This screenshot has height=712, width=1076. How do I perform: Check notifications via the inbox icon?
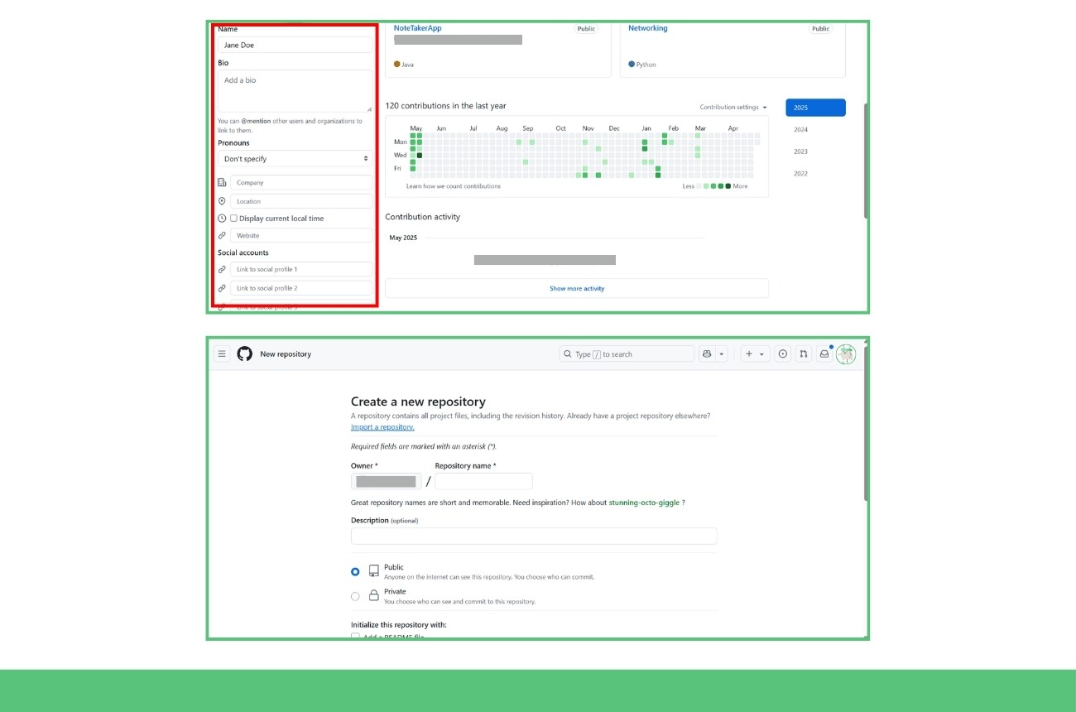point(824,354)
